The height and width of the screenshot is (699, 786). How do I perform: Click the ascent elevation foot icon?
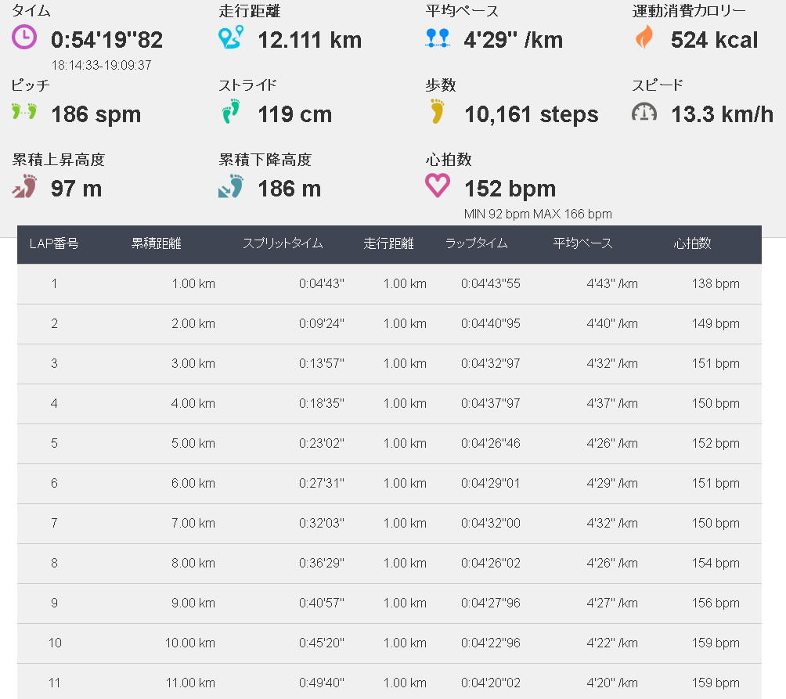pos(24,186)
